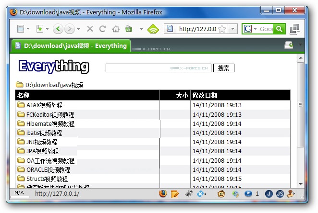The width and height of the screenshot is (318, 213).
Task: Click the blue X extension status icon
Action: [x=200, y=194]
